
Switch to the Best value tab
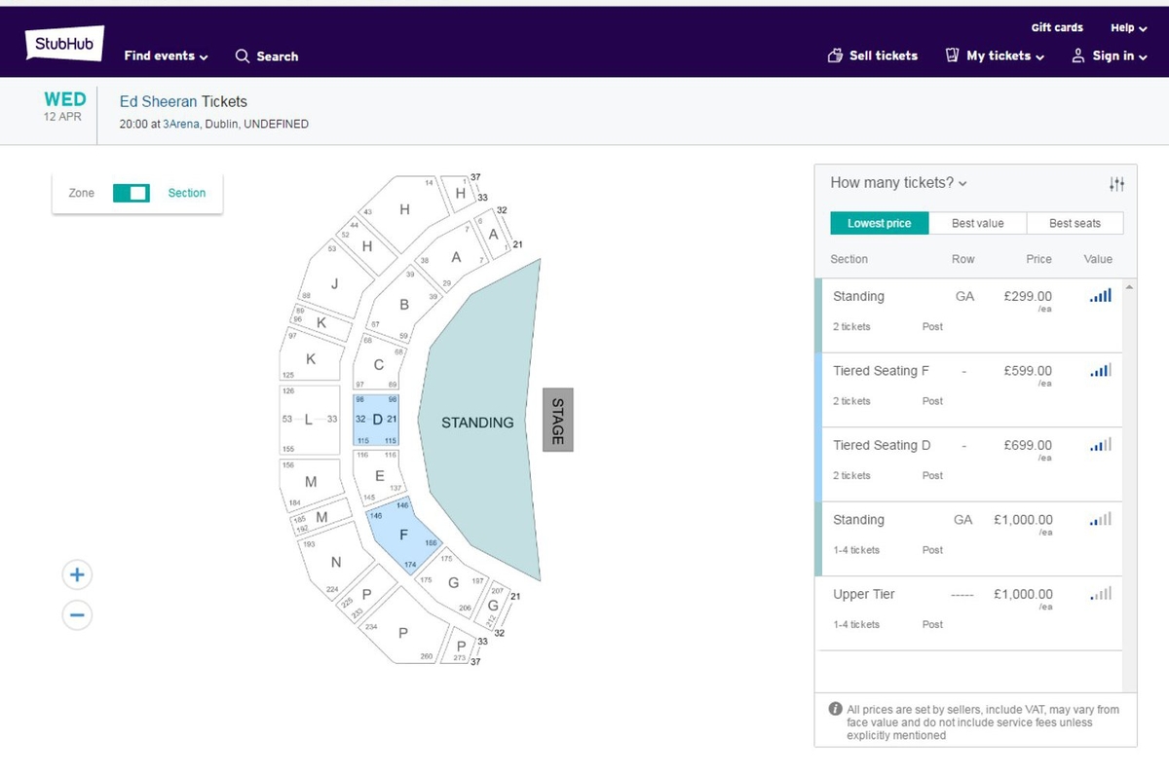pyautogui.click(x=977, y=222)
